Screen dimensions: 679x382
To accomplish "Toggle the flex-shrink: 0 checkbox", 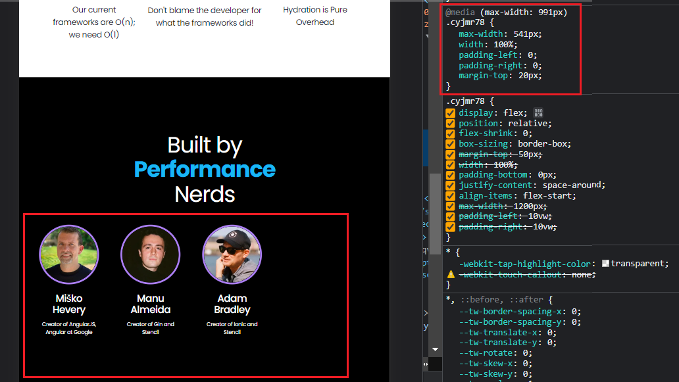I will click(x=450, y=133).
